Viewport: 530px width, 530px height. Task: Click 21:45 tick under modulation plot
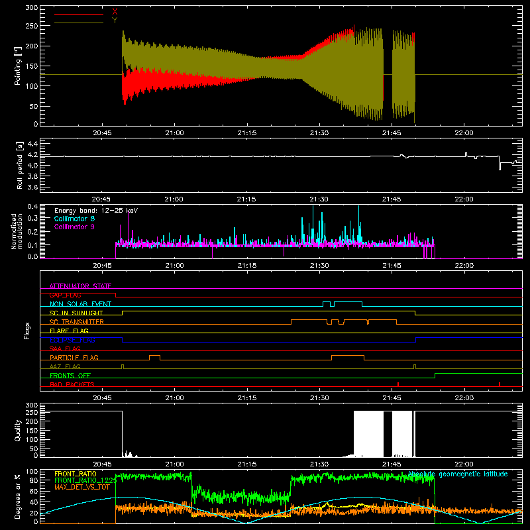pos(392,266)
